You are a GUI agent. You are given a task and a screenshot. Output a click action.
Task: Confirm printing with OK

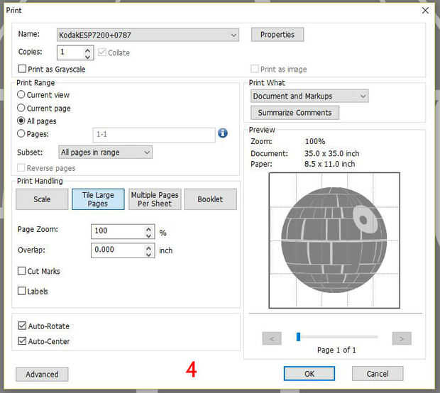[x=309, y=374]
